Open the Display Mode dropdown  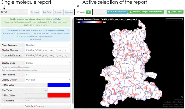click(x=47, y=63)
